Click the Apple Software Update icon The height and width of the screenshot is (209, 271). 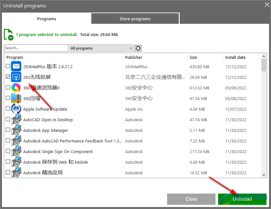tap(16, 109)
